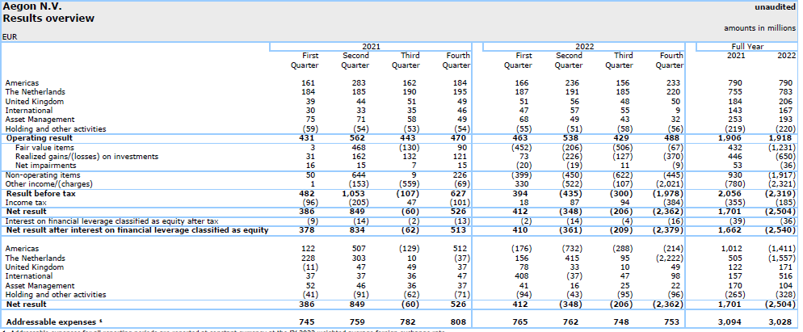Select the 2022 quarterly group header
Screen dimensions: 803x332
click(584, 47)
